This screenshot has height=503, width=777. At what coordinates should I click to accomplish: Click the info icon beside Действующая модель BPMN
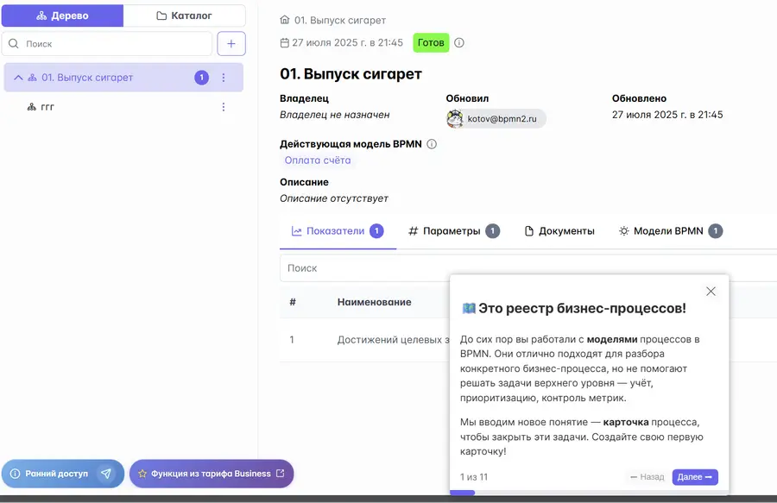coord(432,144)
